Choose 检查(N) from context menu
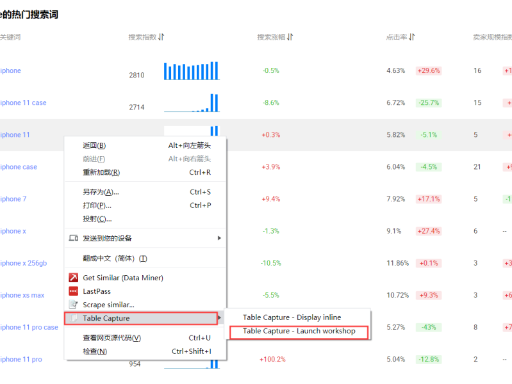The height and width of the screenshot is (384, 512). pyautogui.click(x=145, y=351)
